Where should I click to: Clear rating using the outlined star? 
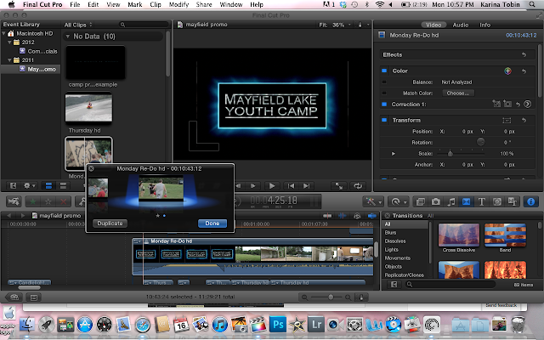pyautogui.click(x=48, y=201)
